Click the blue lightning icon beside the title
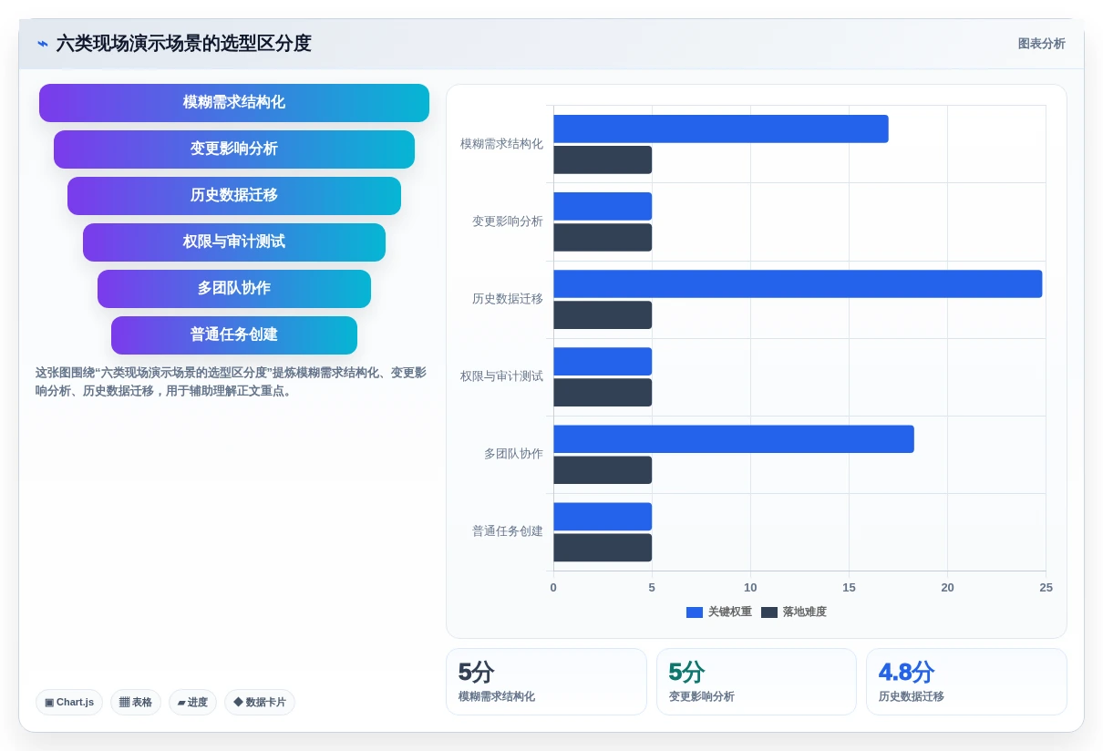 click(x=43, y=44)
